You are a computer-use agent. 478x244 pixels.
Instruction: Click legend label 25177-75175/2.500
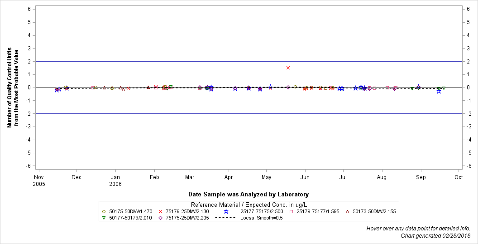262,211
